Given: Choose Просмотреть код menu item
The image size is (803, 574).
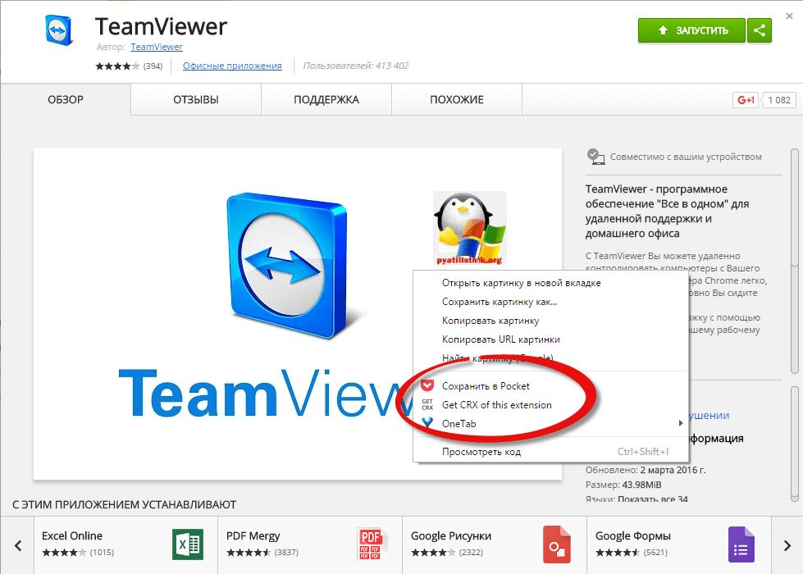Looking at the screenshot, I should [x=551, y=452].
